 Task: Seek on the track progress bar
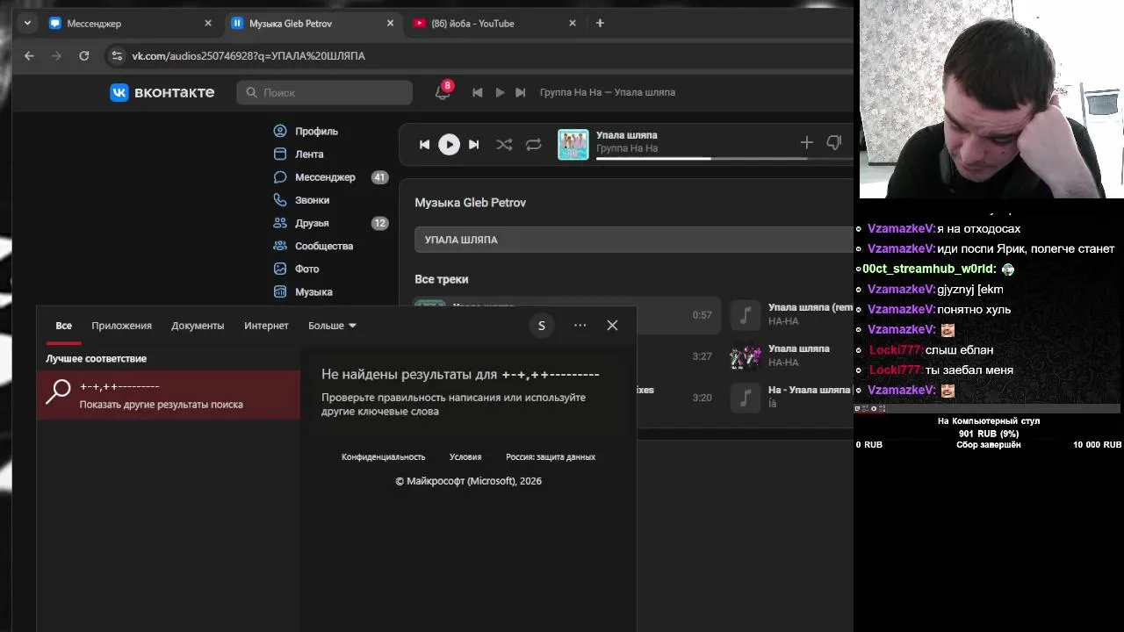(x=702, y=158)
